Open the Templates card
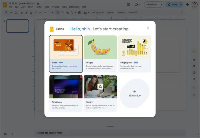This screenshot has height=138, width=200. tap(66, 93)
